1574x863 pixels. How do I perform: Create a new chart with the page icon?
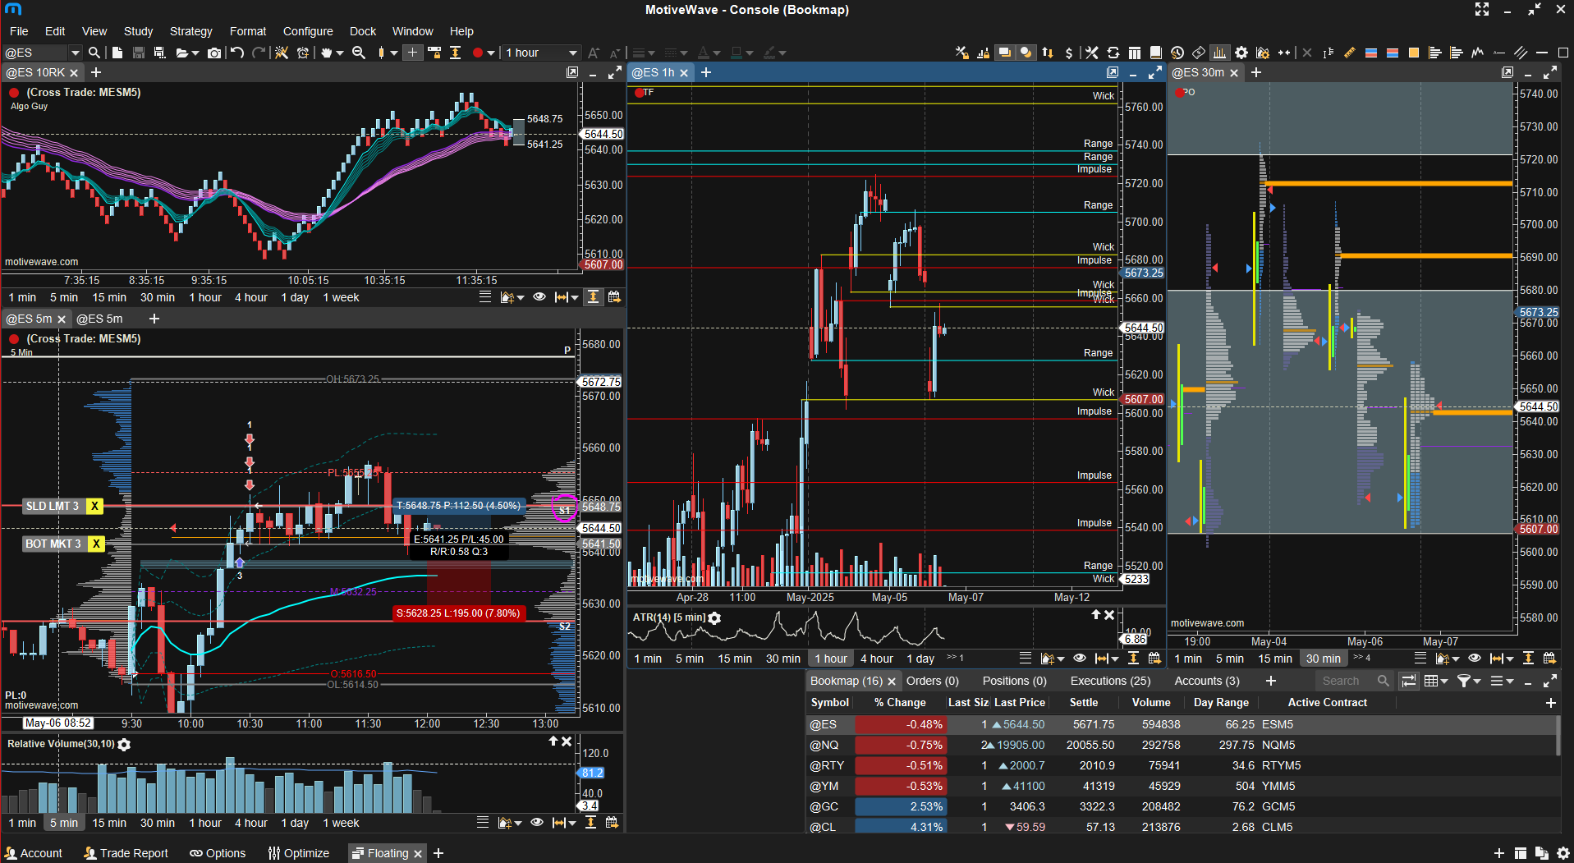click(117, 53)
